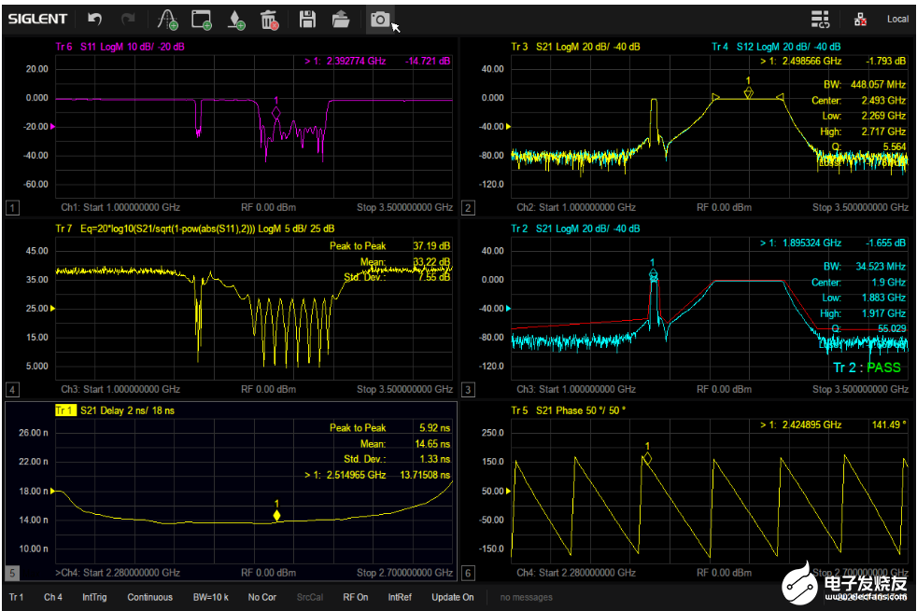Viewport: 917px width, 611px height.
Task: Click marker 1 on Tr 3 passband
Action: click(x=748, y=92)
